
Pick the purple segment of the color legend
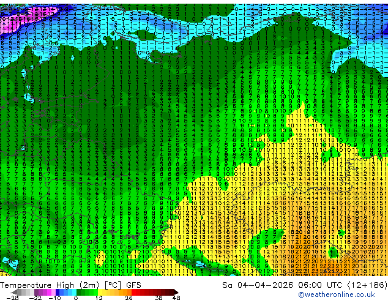[x=45, y=292]
